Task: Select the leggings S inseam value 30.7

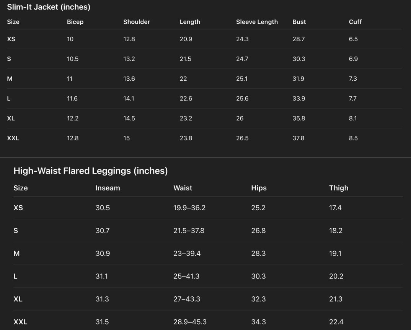Action: tap(103, 231)
